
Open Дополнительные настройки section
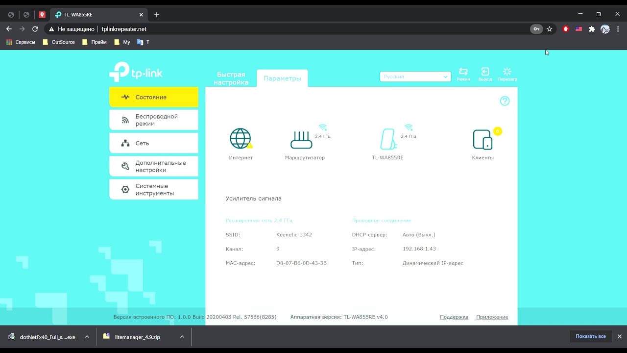click(x=154, y=166)
